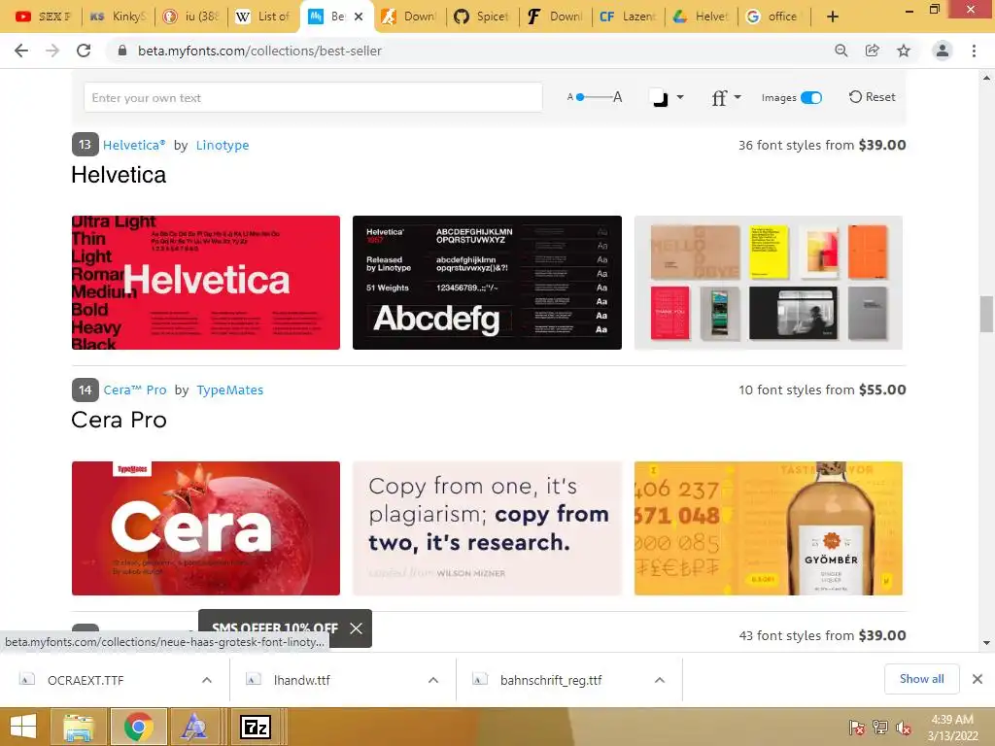This screenshot has width=995, height=746.
Task: Expand lhandw.ttf download options
Action: 433,680
